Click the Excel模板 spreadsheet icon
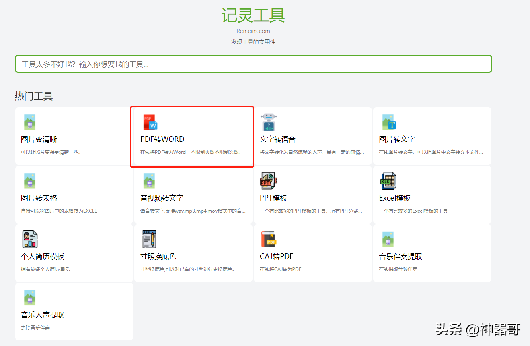 (x=387, y=180)
